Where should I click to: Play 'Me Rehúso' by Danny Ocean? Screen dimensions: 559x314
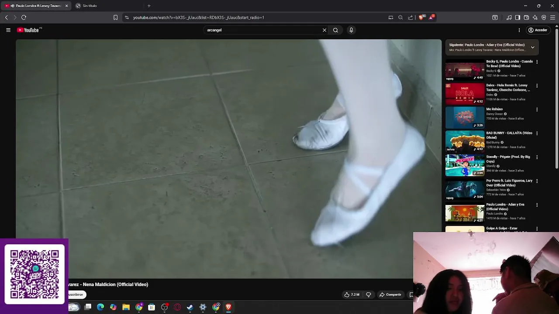click(x=465, y=118)
